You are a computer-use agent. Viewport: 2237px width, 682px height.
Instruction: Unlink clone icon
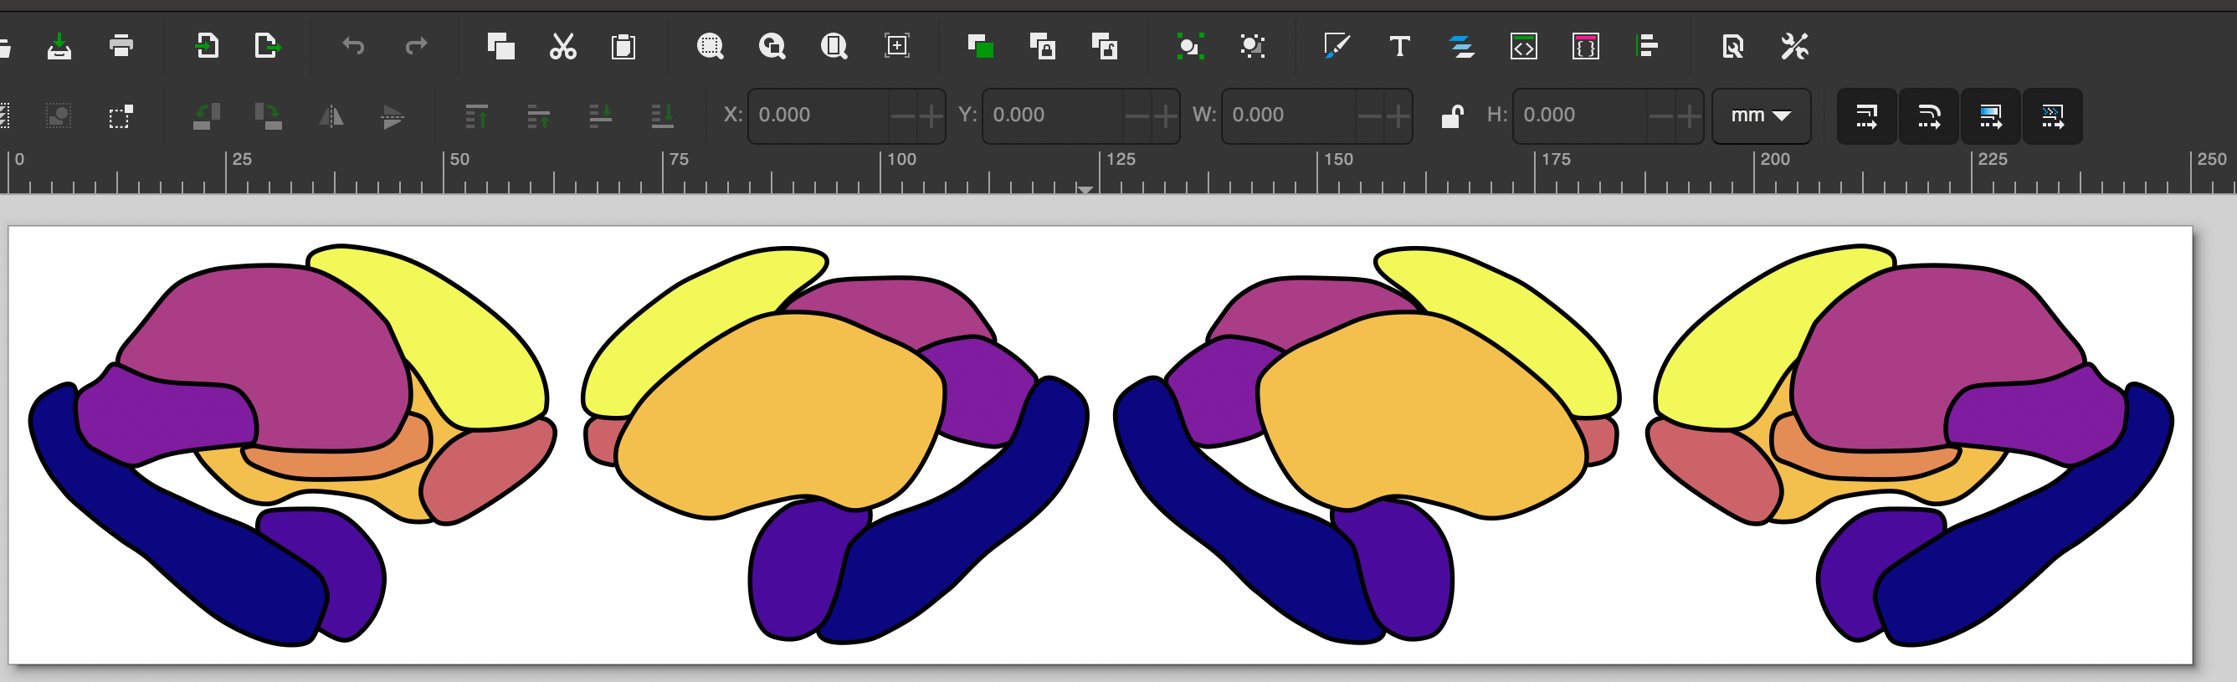(1104, 46)
